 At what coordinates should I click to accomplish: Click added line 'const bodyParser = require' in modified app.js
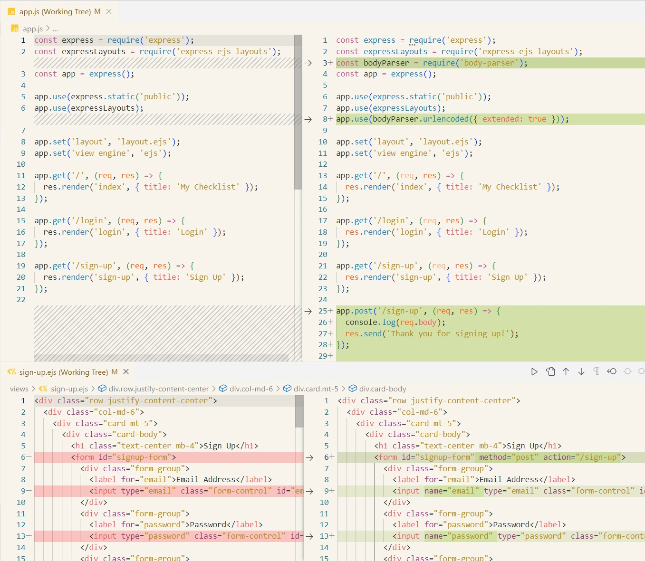click(x=432, y=63)
